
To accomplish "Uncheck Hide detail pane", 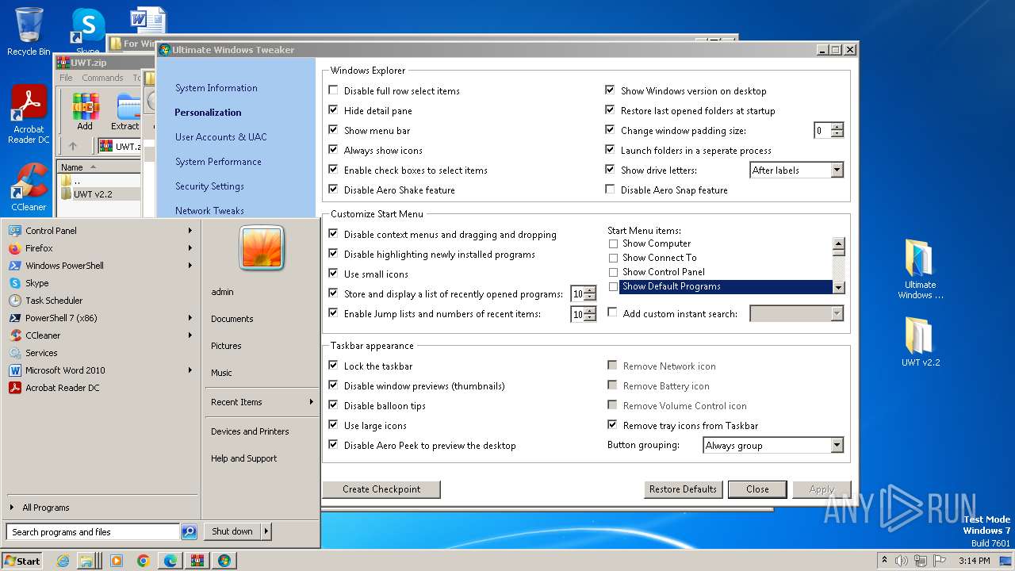I will click(333, 110).
